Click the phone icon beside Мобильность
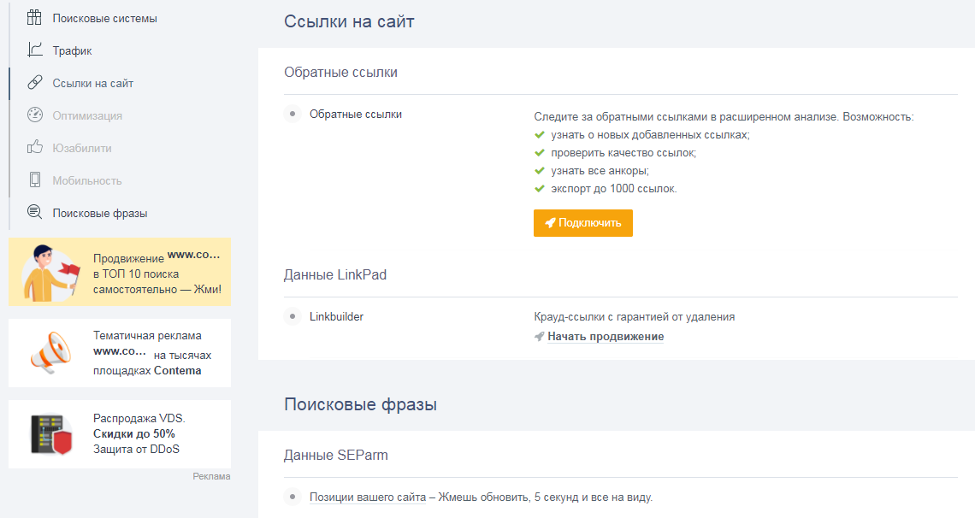The image size is (975, 518). (x=34, y=180)
